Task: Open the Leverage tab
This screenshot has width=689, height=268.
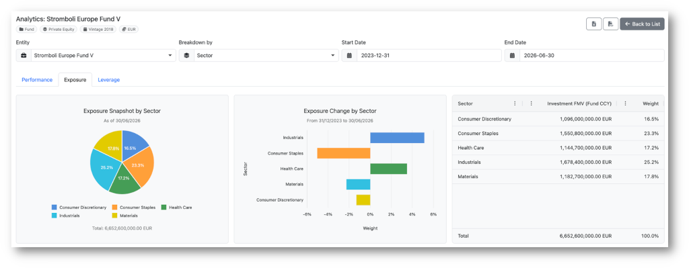Action: (108, 80)
